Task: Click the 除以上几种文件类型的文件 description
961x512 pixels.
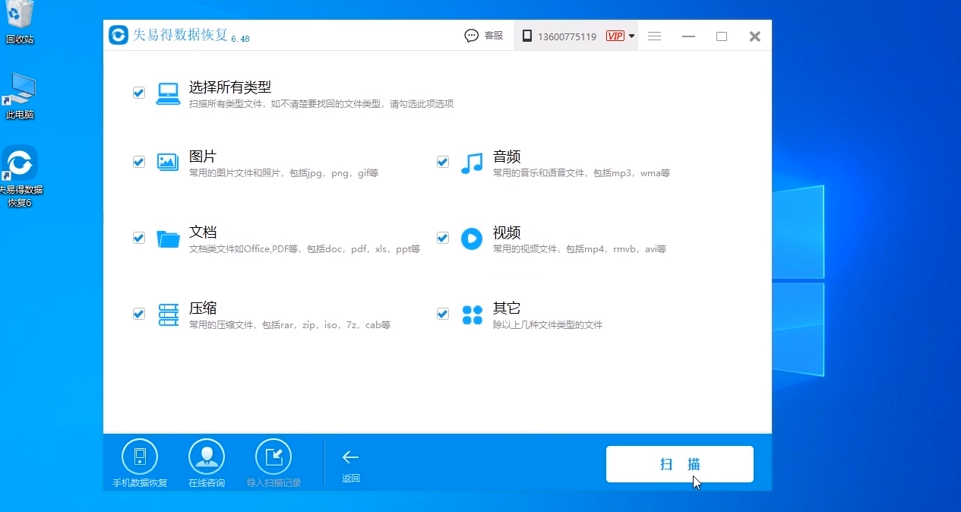Action: click(x=548, y=325)
